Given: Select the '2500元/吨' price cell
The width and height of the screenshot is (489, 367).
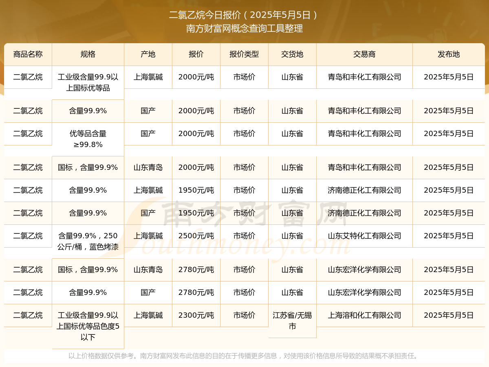Looking at the screenshot, I should (196, 236).
